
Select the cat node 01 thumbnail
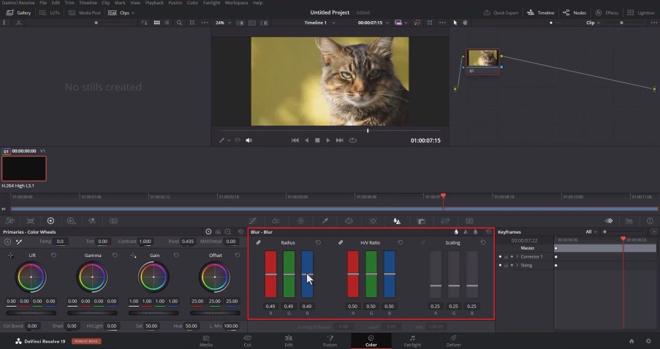pyautogui.click(x=483, y=58)
